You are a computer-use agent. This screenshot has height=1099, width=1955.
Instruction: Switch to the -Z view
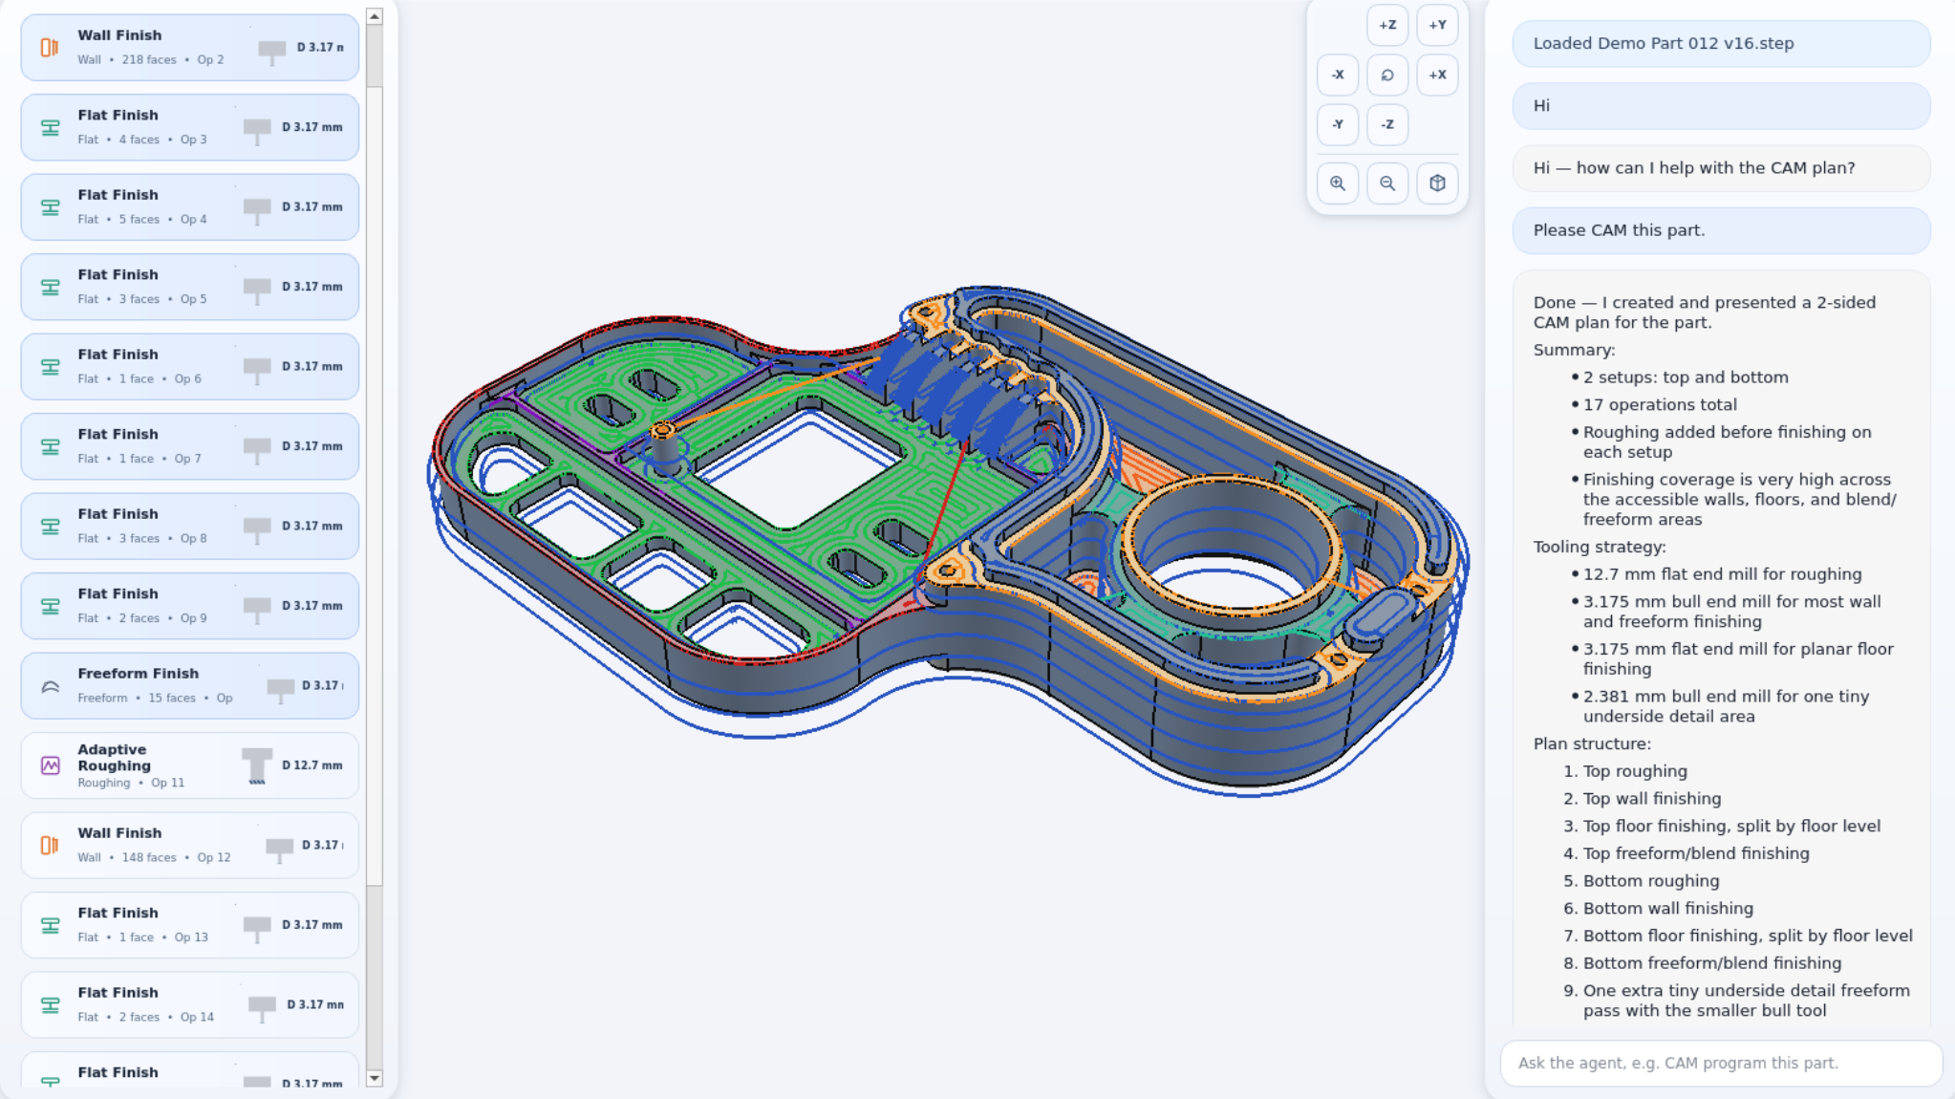1387,124
